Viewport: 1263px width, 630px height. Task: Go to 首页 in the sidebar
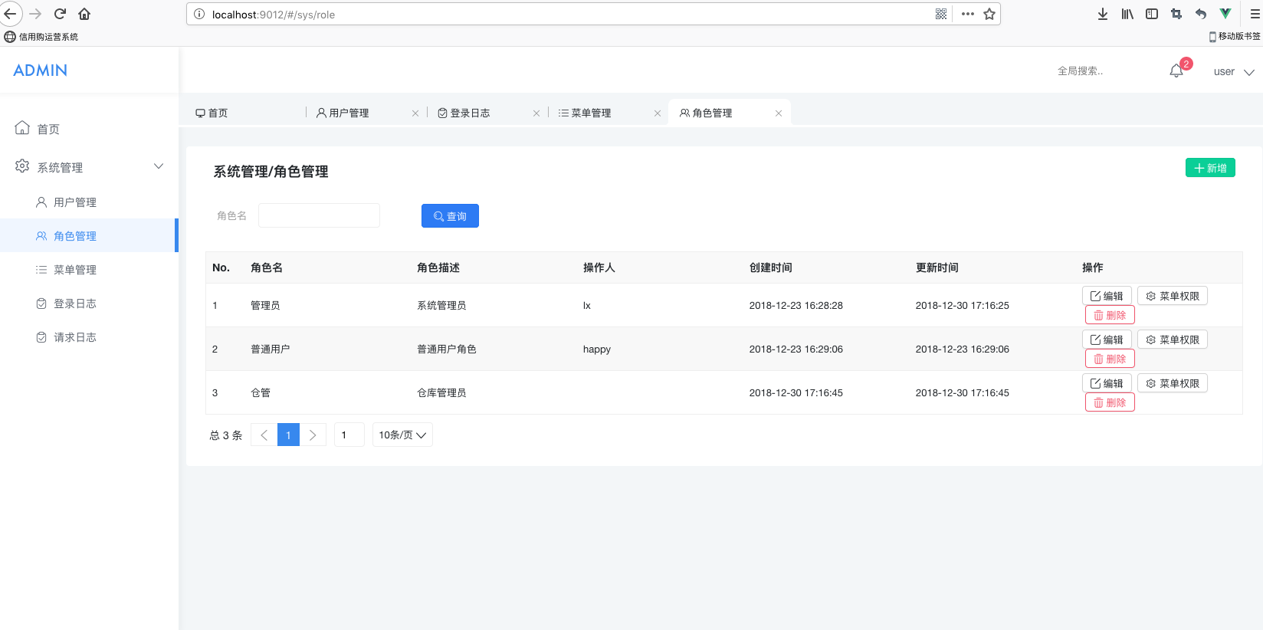tap(89, 129)
